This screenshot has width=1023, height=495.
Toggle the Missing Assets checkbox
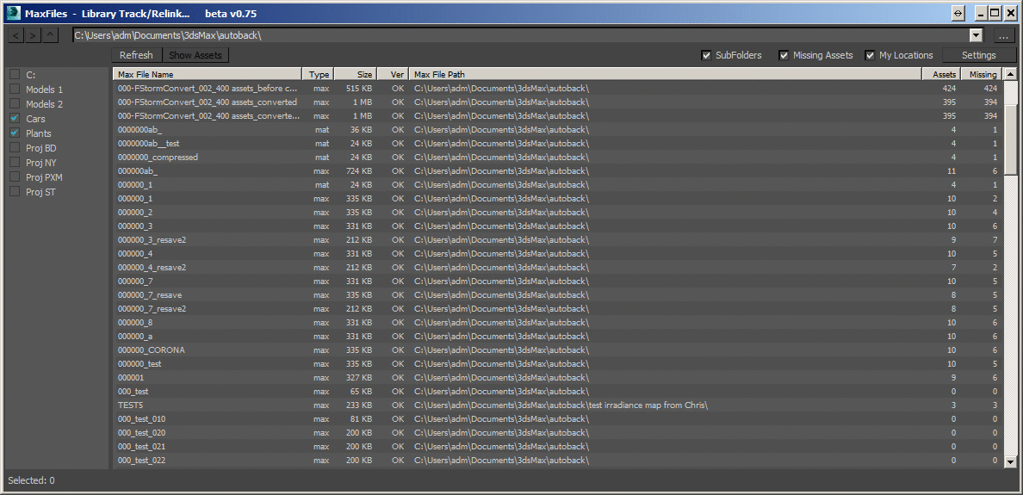coord(784,55)
